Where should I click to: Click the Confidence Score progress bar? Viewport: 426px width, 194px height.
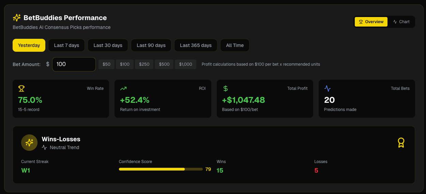161,169
